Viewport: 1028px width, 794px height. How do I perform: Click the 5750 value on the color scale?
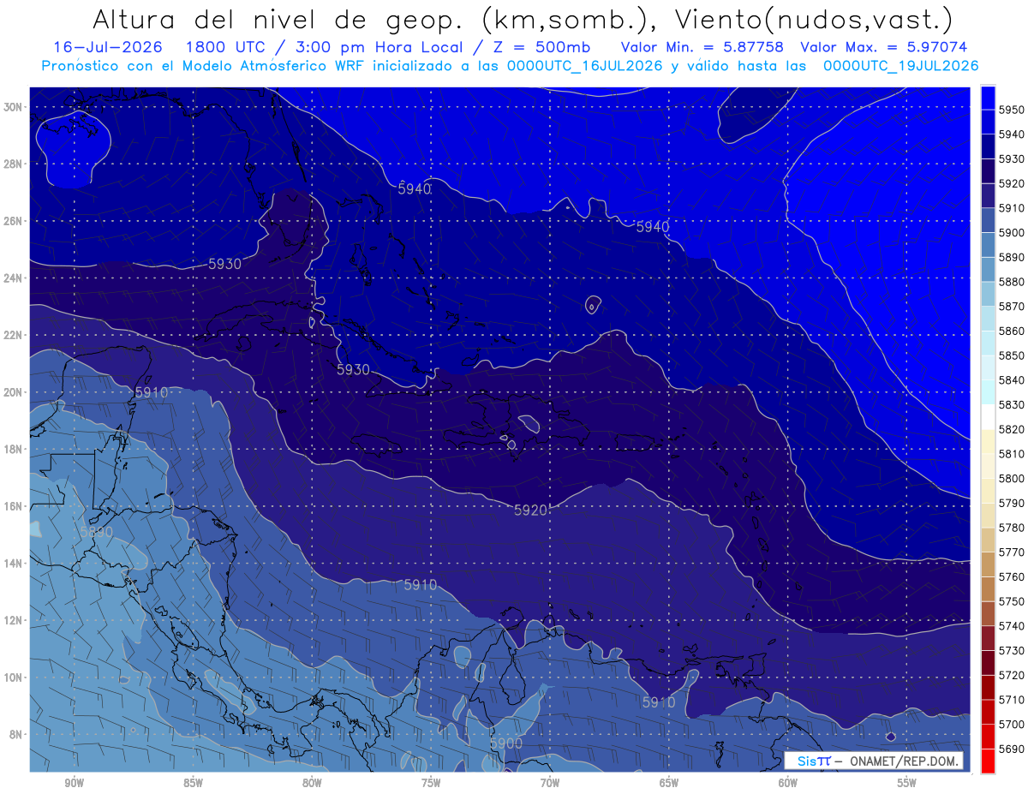[x=1012, y=601]
